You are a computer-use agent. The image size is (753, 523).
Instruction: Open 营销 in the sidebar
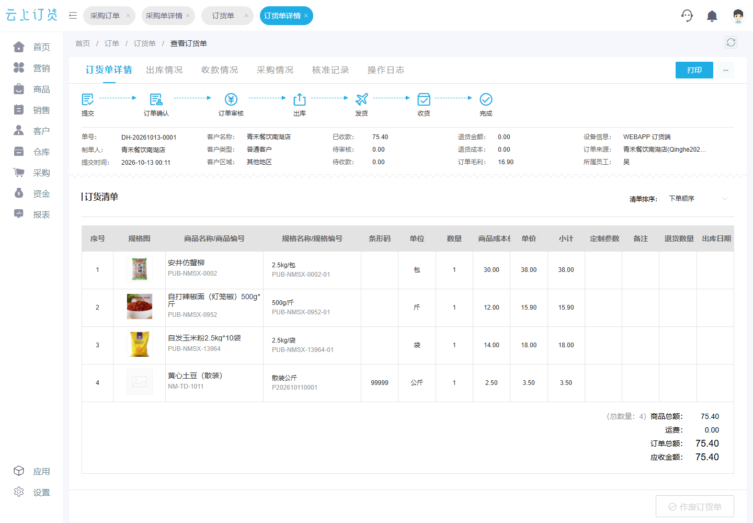click(x=31, y=68)
